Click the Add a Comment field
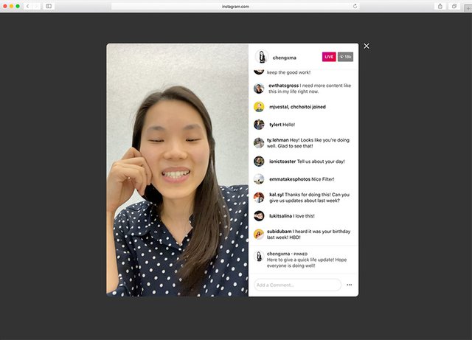The width and height of the screenshot is (472, 340). click(x=297, y=285)
